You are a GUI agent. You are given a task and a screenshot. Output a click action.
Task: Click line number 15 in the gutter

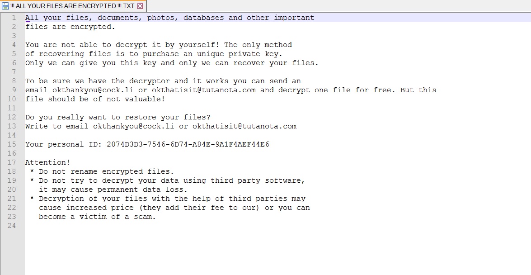(12, 144)
